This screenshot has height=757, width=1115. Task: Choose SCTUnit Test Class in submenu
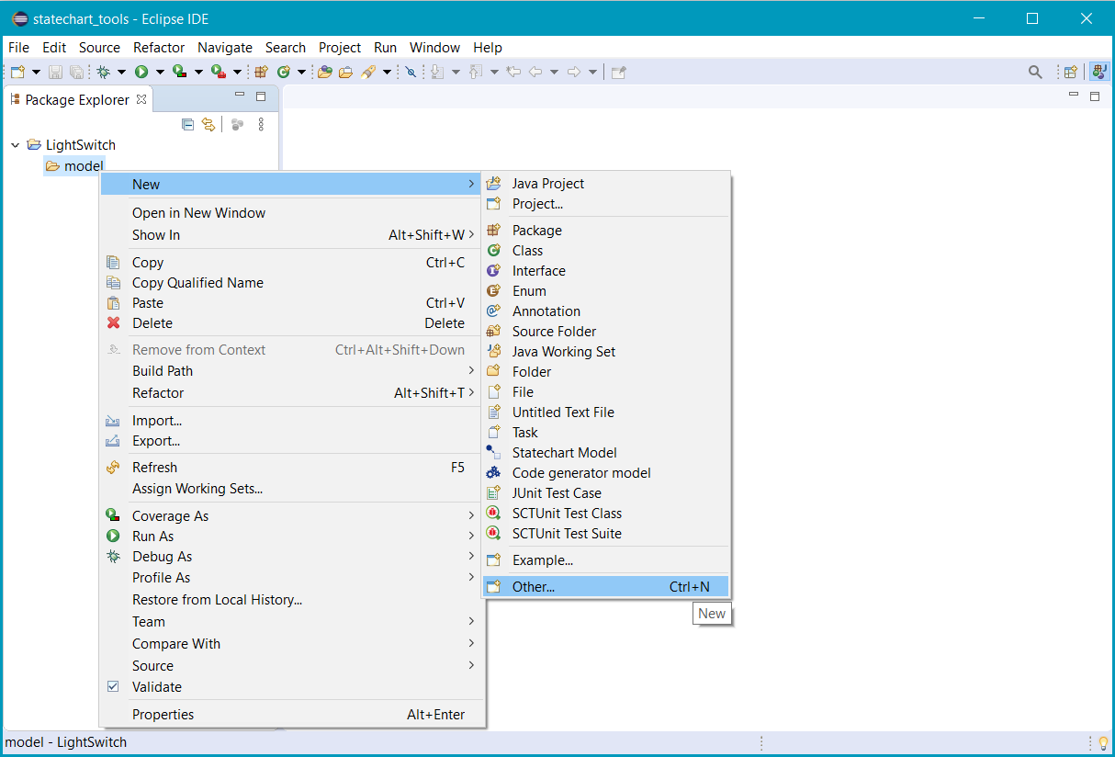pyautogui.click(x=605, y=514)
